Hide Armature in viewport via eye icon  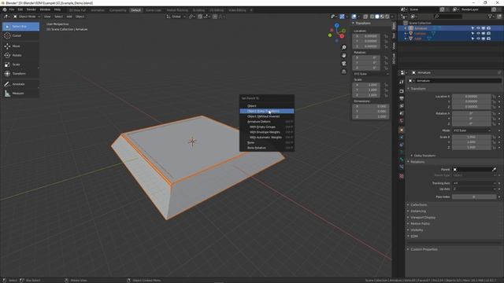point(478,28)
